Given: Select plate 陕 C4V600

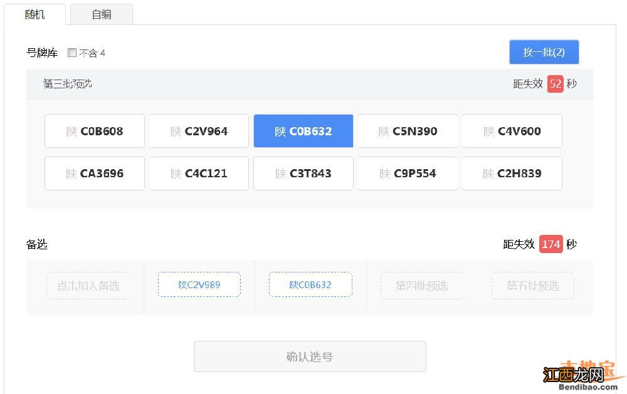Looking at the screenshot, I should click(512, 131).
